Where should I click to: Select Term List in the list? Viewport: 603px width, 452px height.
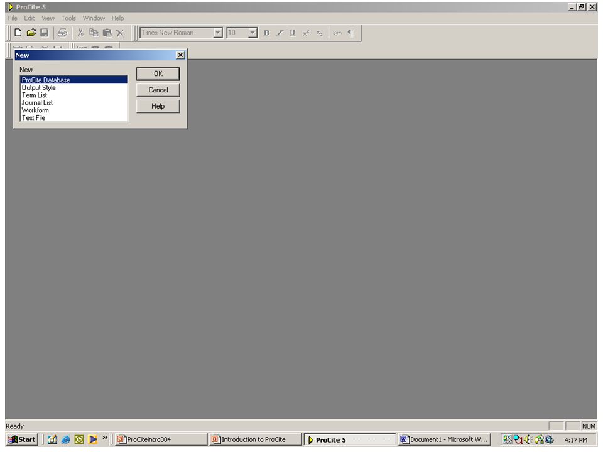tap(73, 95)
